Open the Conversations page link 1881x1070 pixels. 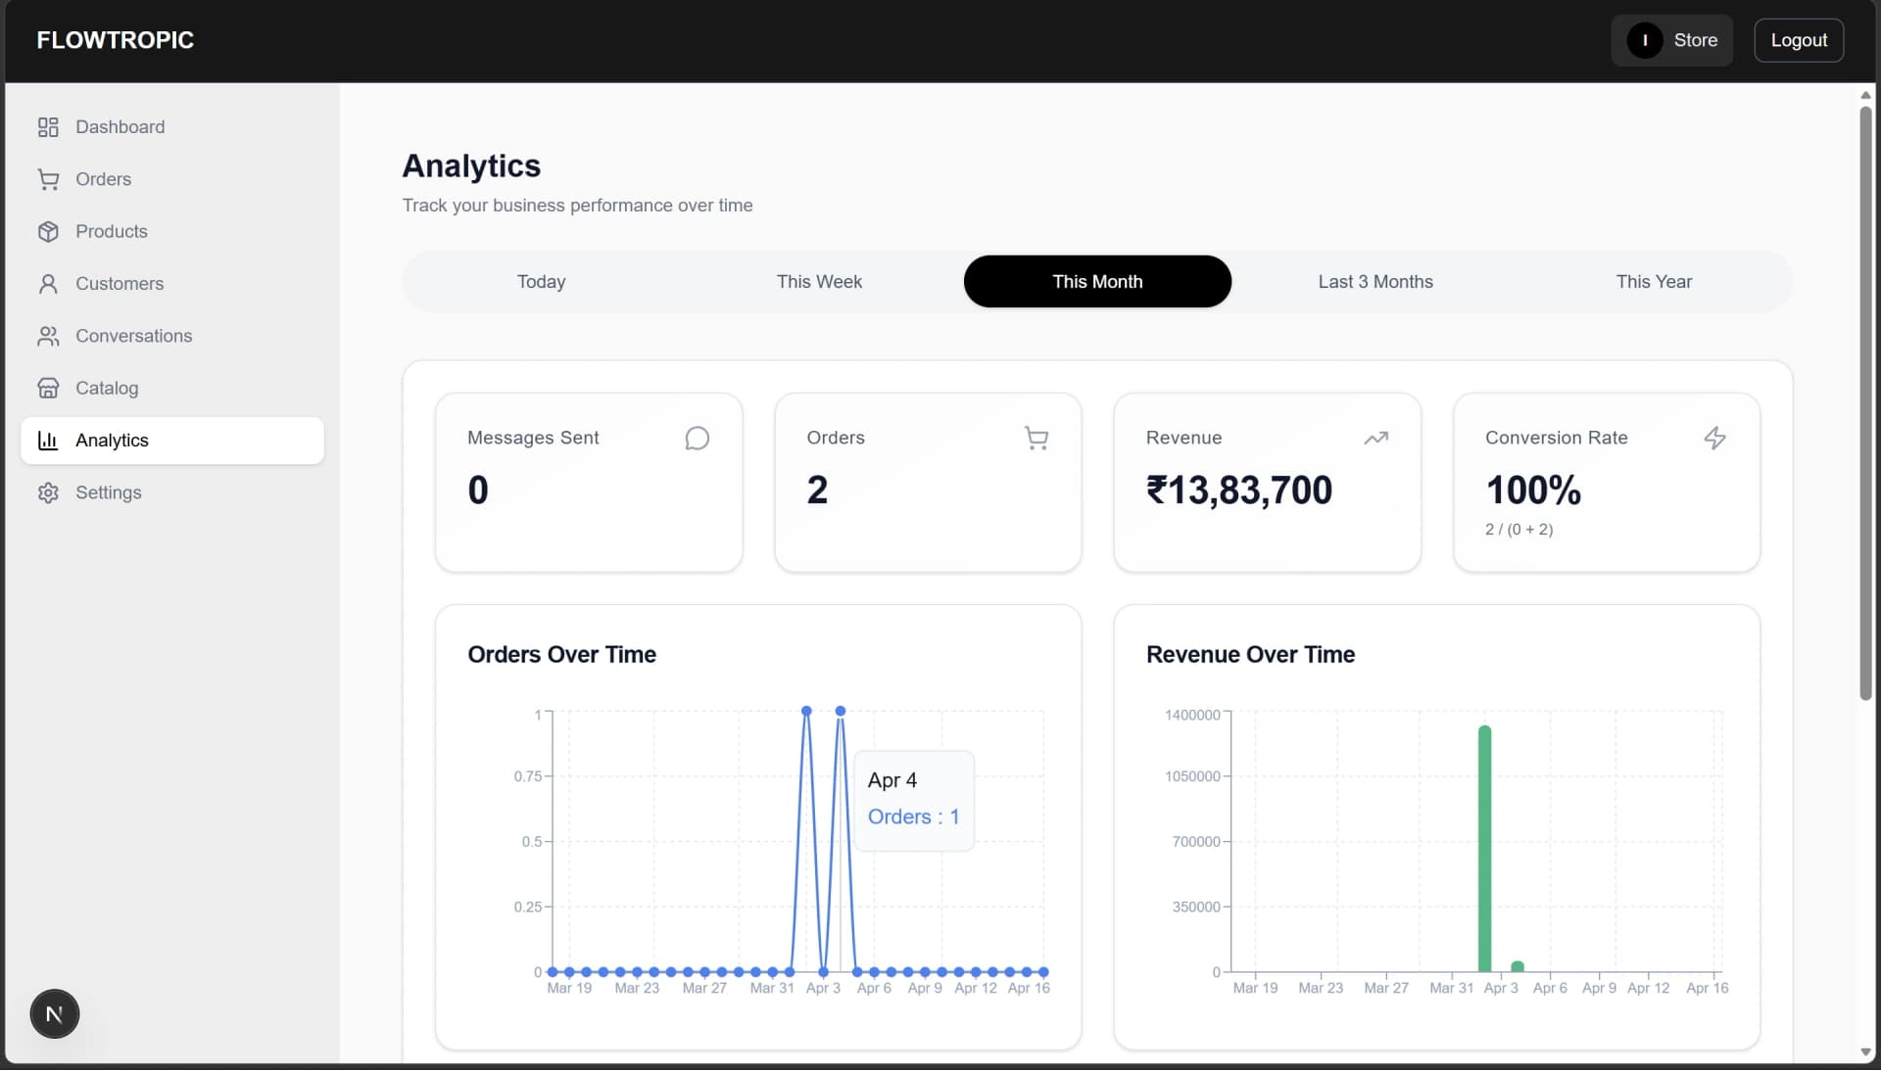133,336
